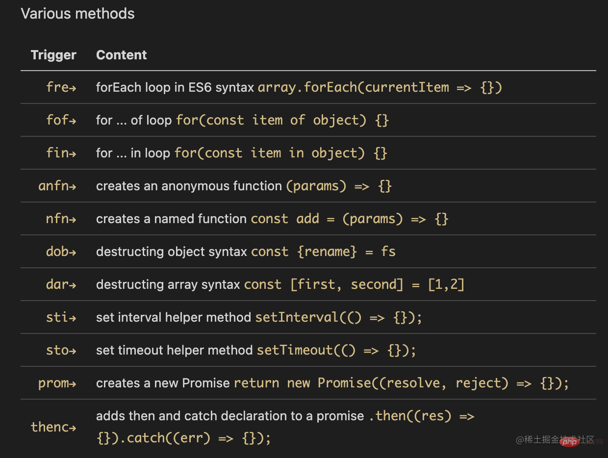Select the fin→ trigger text
608x458 pixels.
61,153
